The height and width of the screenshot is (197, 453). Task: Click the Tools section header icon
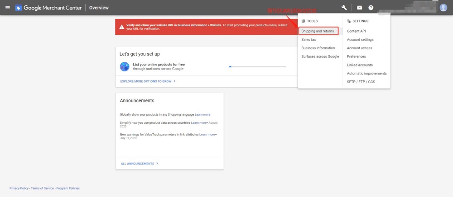[x=304, y=21]
